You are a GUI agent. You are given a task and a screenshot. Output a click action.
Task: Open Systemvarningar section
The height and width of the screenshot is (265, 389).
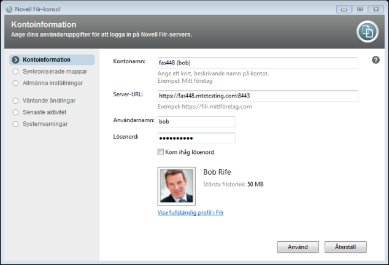[x=45, y=124]
